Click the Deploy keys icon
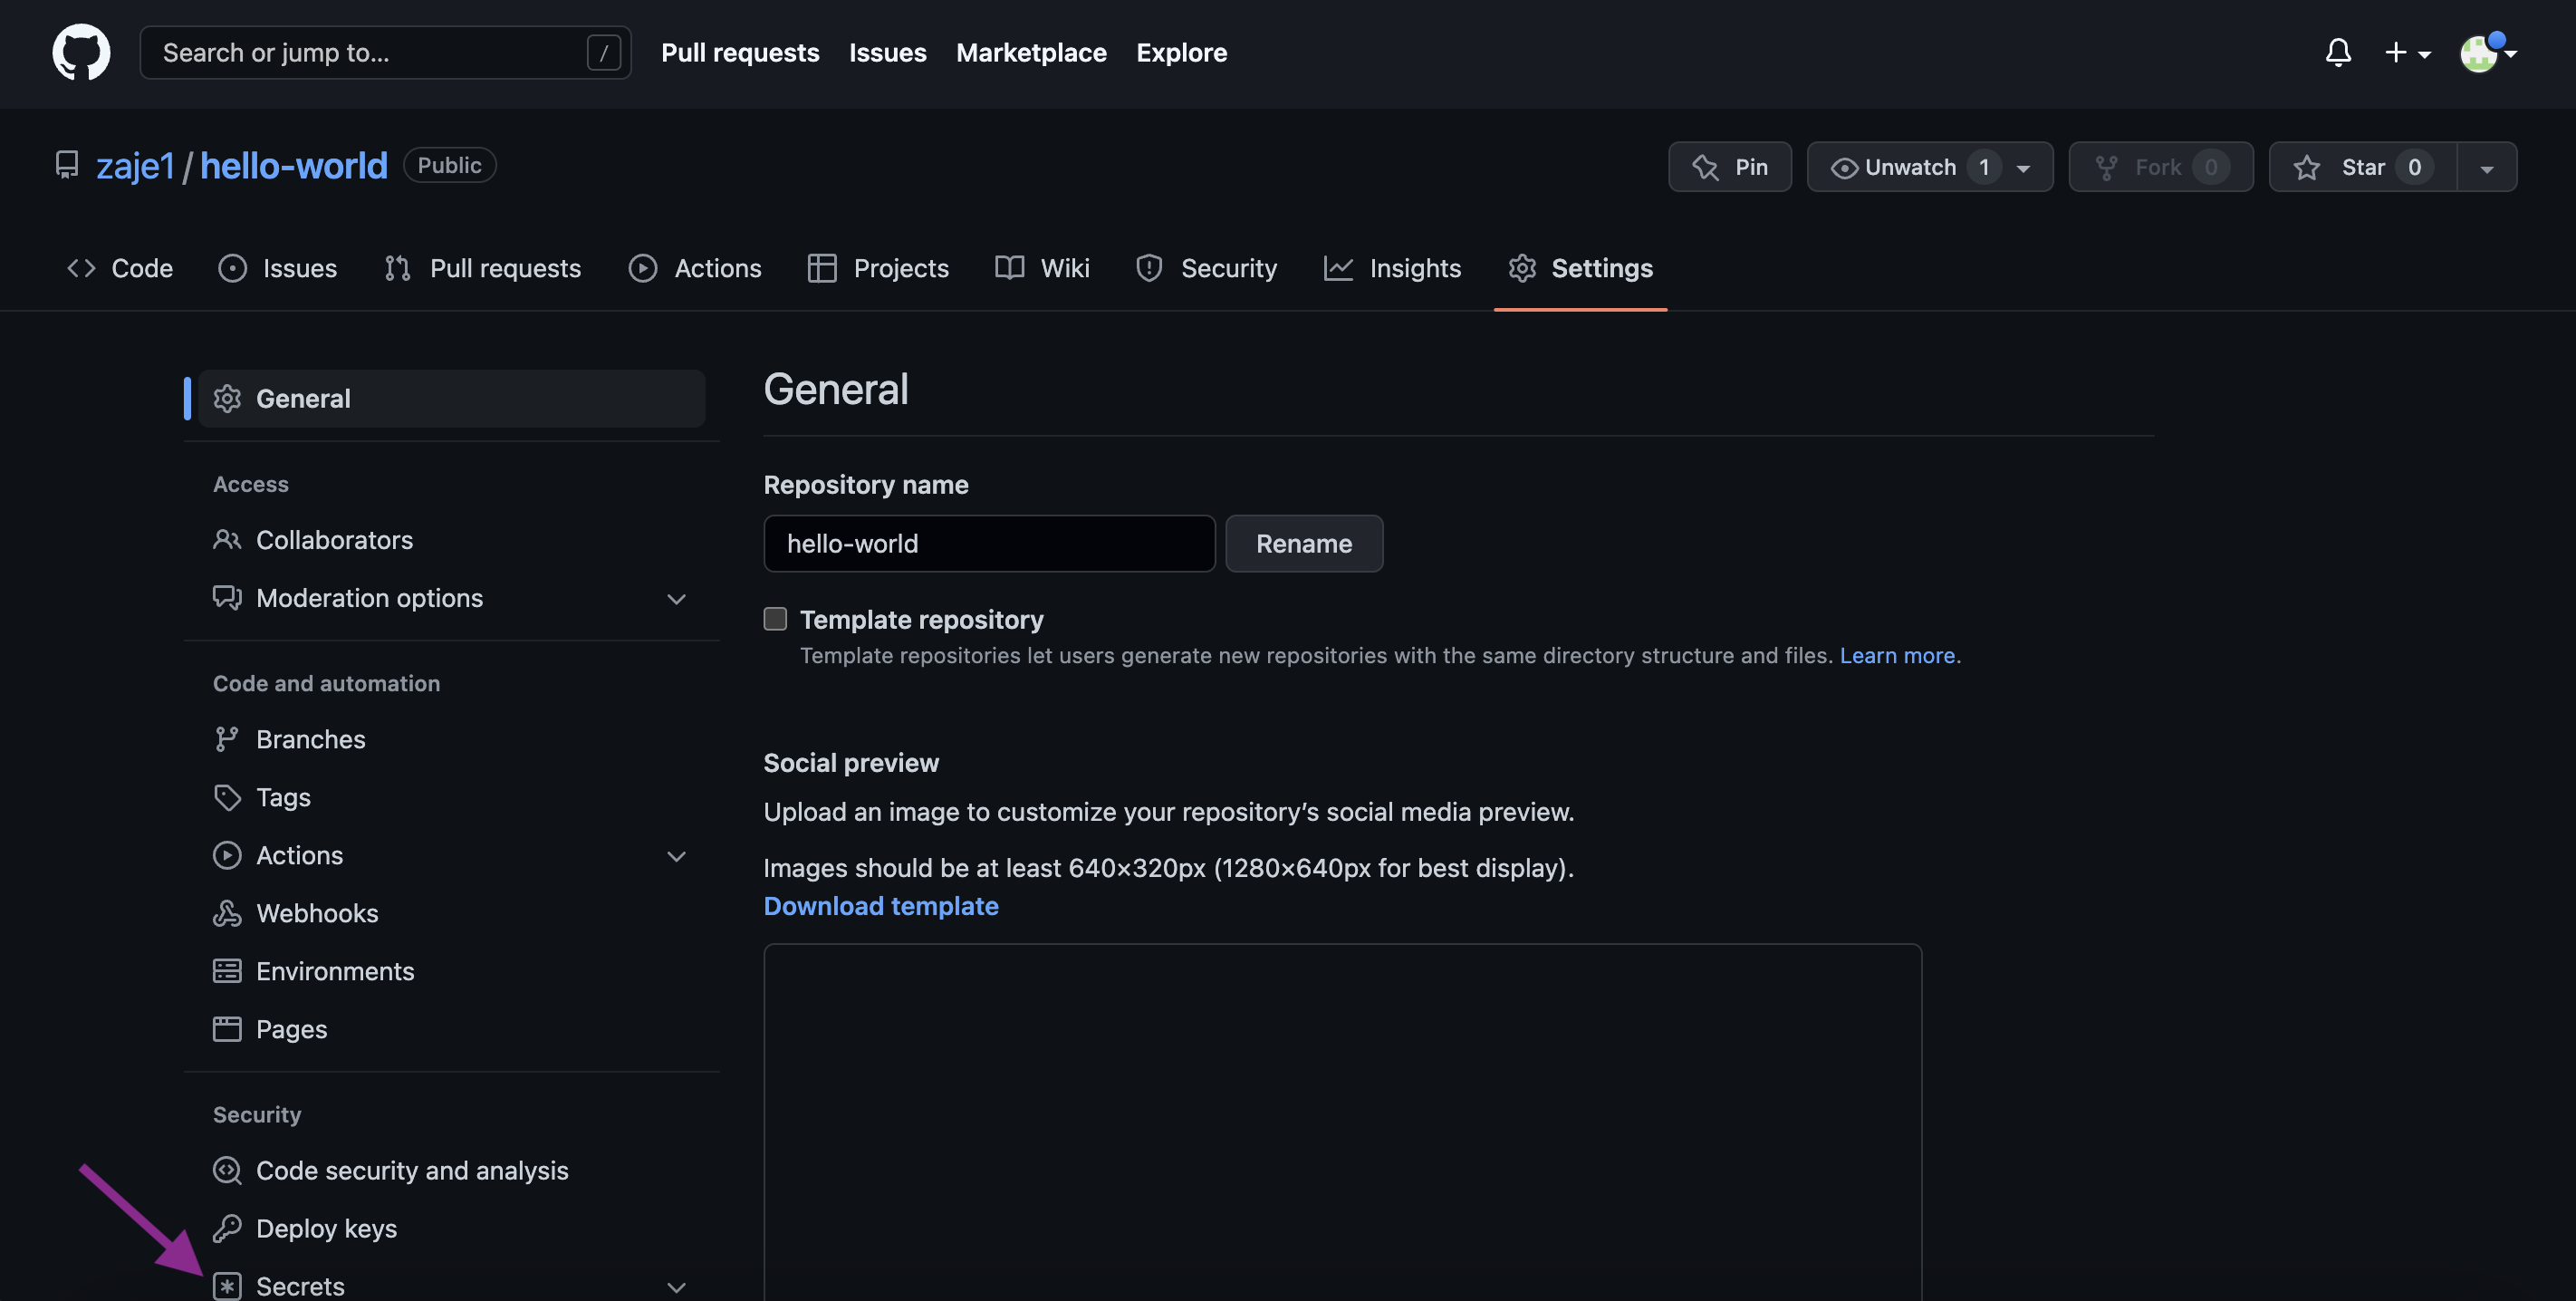The height and width of the screenshot is (1301, 2576). 228,1228
